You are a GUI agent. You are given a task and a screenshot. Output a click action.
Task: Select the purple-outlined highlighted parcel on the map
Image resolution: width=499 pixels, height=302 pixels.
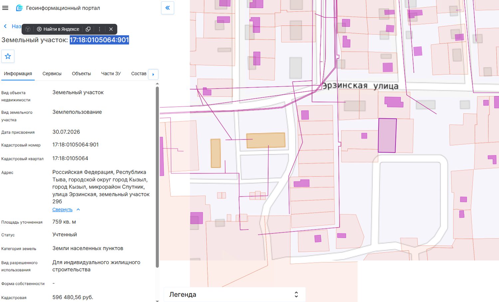coord(387,136)
